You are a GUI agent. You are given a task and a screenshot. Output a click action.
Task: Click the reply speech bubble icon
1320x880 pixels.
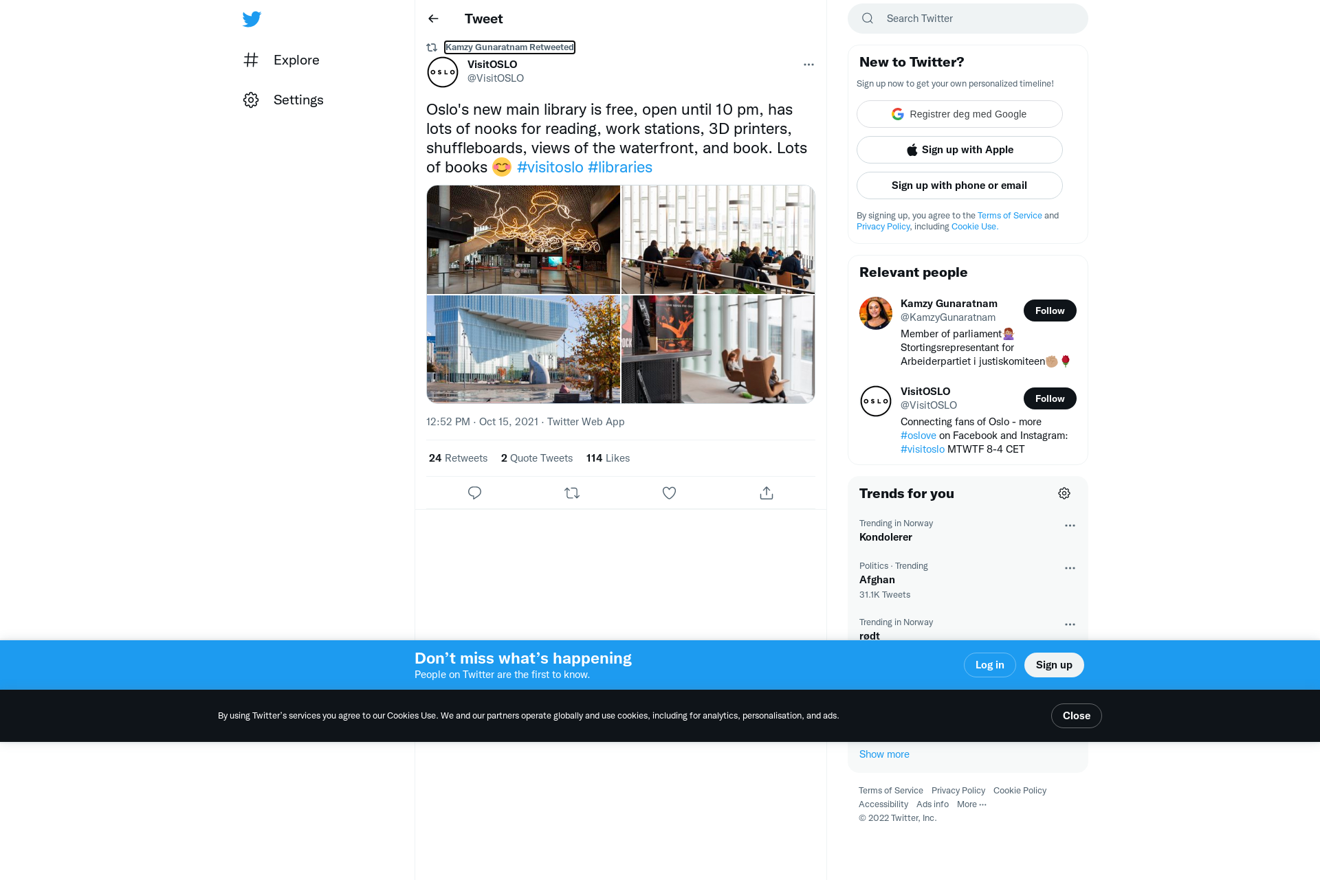474,493
